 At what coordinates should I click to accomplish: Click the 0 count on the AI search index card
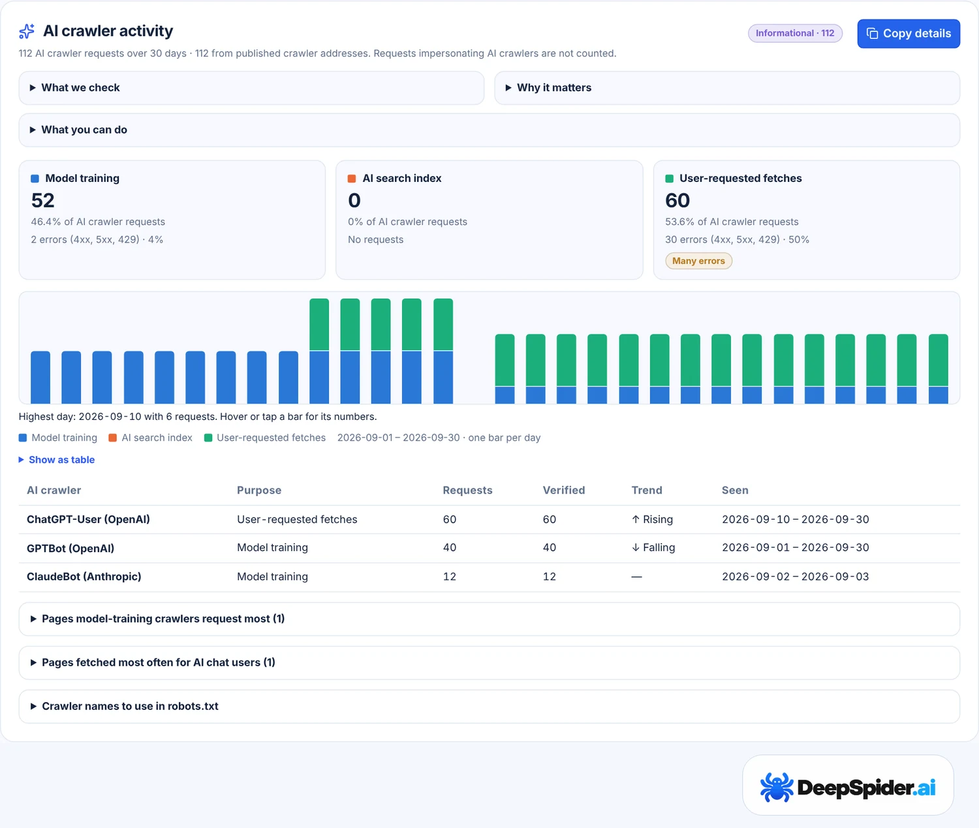[354, 201]
